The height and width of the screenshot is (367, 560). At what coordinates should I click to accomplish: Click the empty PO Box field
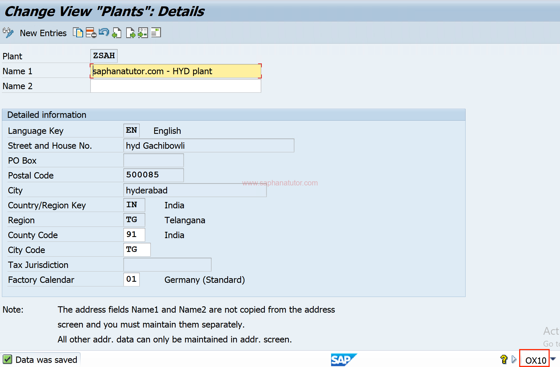[x=154, y=160]
